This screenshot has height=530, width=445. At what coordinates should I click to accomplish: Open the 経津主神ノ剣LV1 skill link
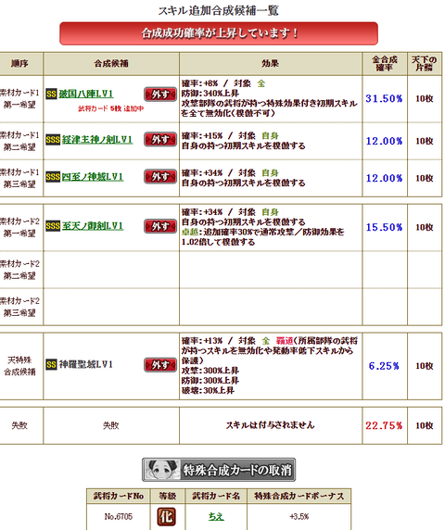[97, 139]
